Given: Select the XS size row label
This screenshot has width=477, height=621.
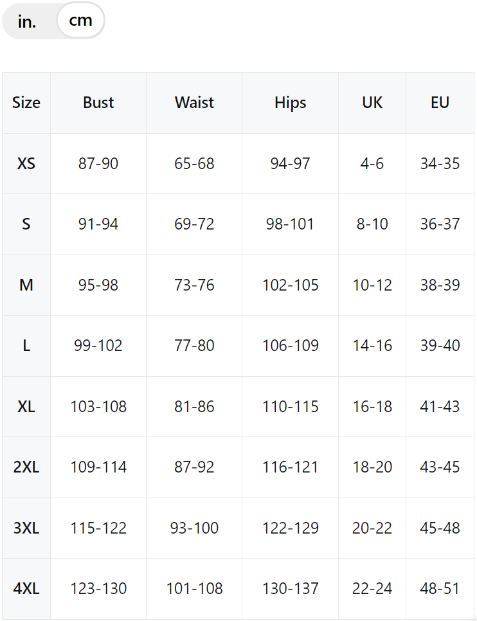Looking at the screenshot, I should [26, 163].
